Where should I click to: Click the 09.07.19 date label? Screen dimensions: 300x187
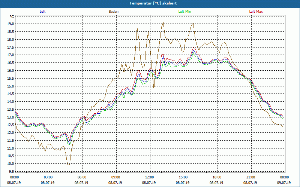pos(284,183)
